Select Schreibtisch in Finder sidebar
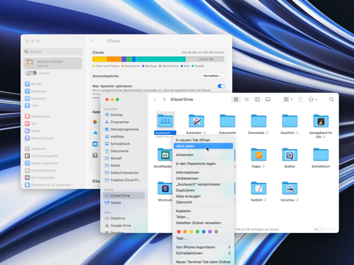Image resolution: width=354 pixels, height=265 pixels. (x=124, y=144)
